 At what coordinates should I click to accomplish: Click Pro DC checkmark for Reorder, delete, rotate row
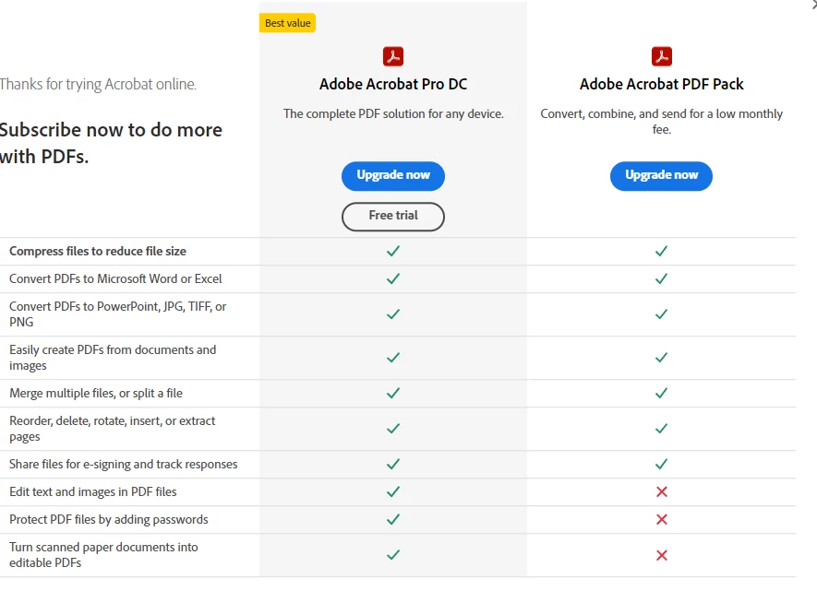click(393, 428)
